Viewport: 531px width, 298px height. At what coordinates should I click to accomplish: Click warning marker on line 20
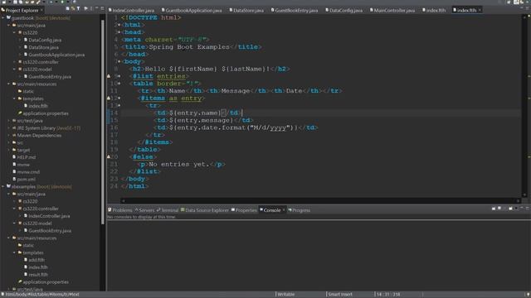109,156
